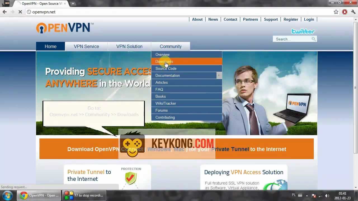Screen dimensions: 358x201
Task: Click the red Opera-style extension icon
Action: [x=345, y=12]
